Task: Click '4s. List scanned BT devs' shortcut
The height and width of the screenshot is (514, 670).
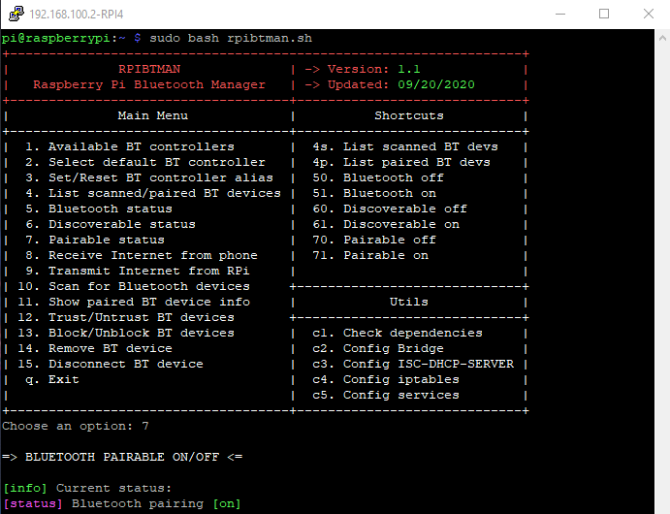Action: 405,147
